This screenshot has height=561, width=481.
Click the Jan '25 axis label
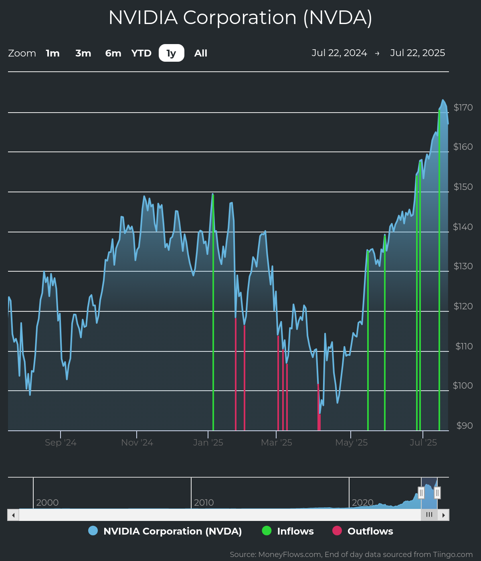tap(208, 443)
